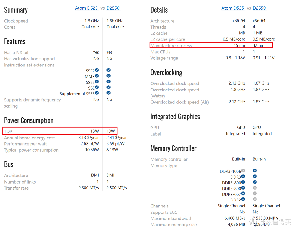Click the Maximum memory size label
Image resolution: width=294 pixels, height=229 pixels.
click(x=174, y=225)
